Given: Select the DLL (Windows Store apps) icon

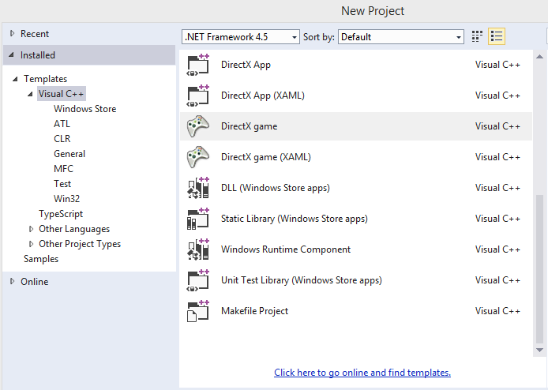Looking at the screenshot, I should [x=197, y=188].
